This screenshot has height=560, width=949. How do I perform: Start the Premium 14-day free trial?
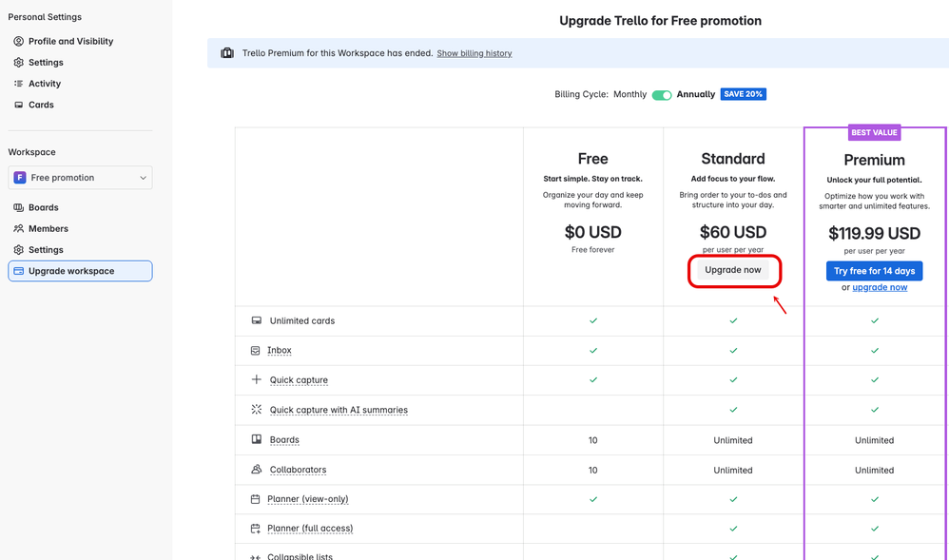click(874, 271)
